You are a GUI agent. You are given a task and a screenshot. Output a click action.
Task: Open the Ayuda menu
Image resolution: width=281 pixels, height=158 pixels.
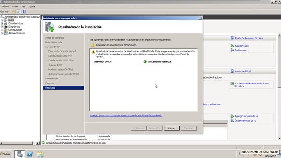(32, 7)
